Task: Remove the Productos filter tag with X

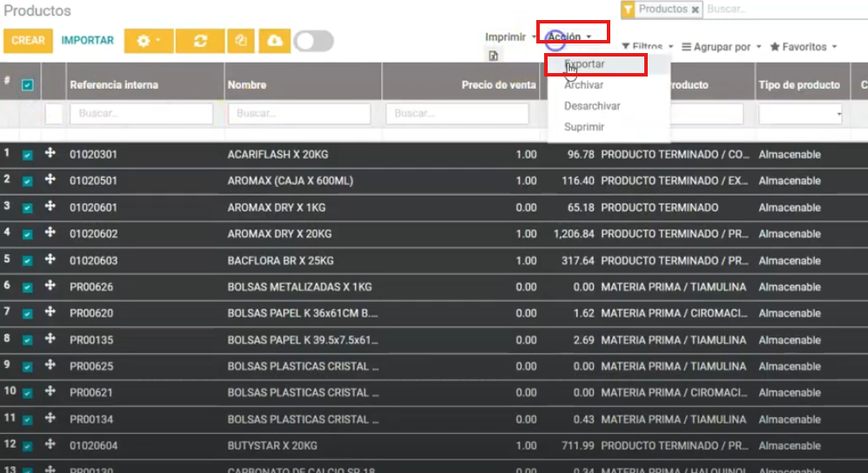Action: coord(695,10)
